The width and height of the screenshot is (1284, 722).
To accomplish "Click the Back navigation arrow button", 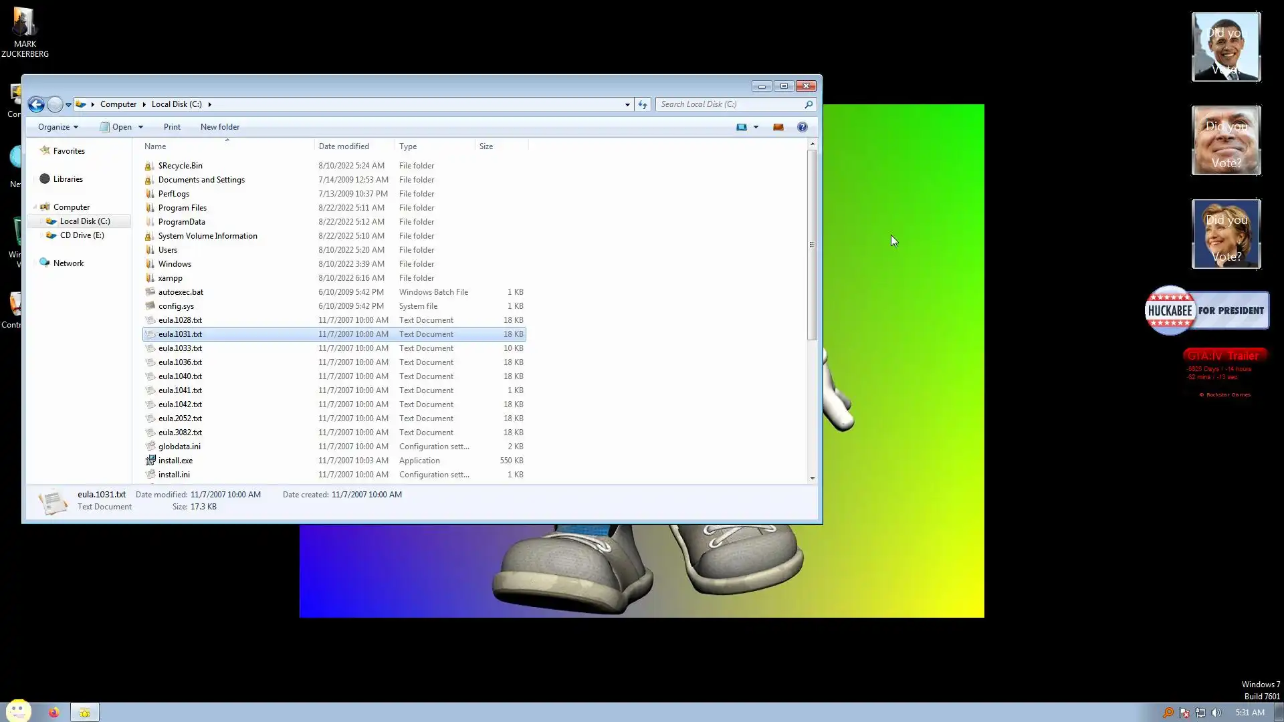I will (x=36, y=104).
